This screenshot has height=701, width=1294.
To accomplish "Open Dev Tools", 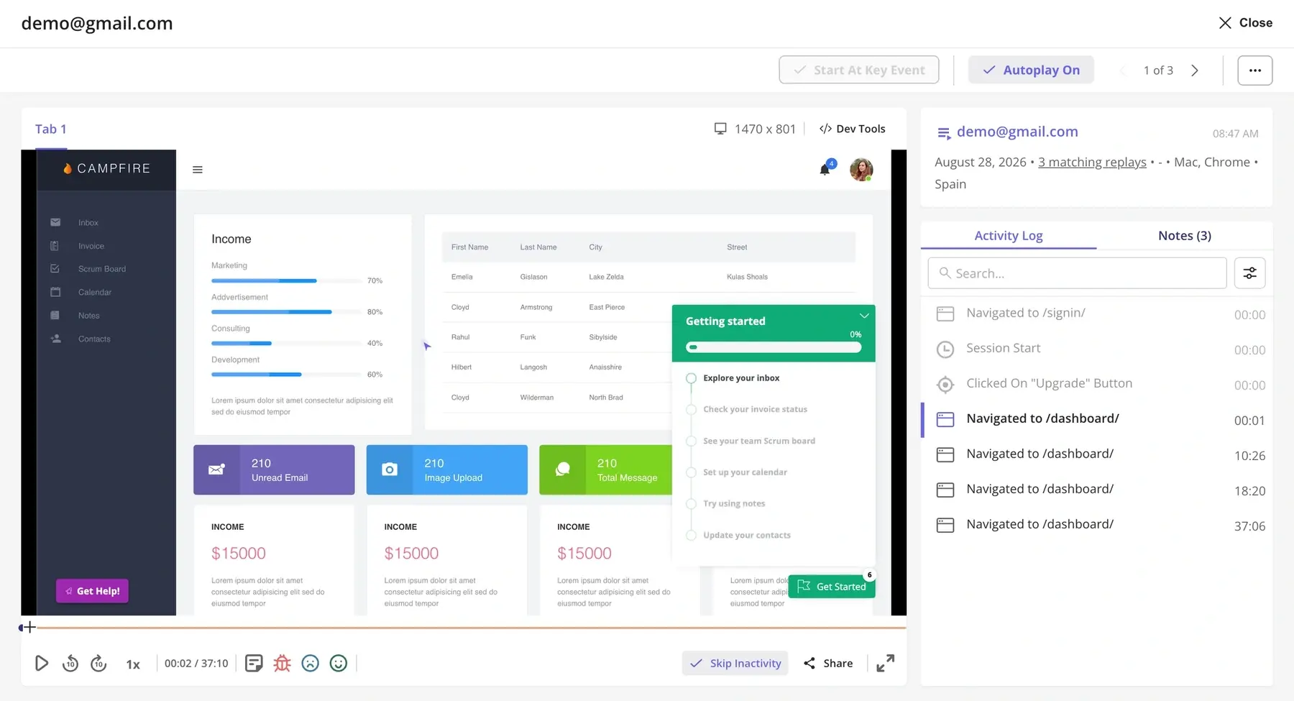I will tap(853, 129).
